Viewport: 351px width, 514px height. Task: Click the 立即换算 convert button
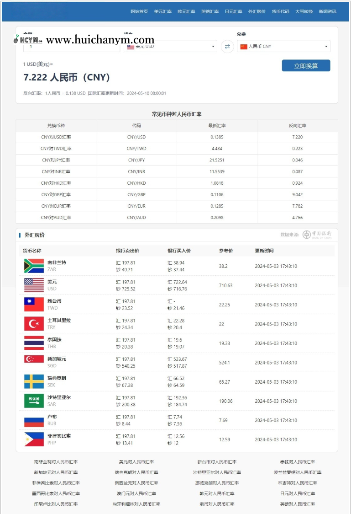(x=306, y=65)
